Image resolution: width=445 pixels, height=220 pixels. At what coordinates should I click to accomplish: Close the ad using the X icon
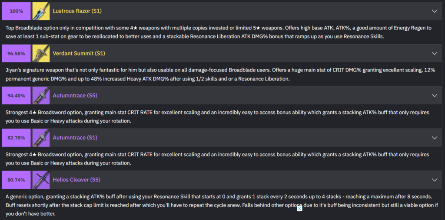299,209
